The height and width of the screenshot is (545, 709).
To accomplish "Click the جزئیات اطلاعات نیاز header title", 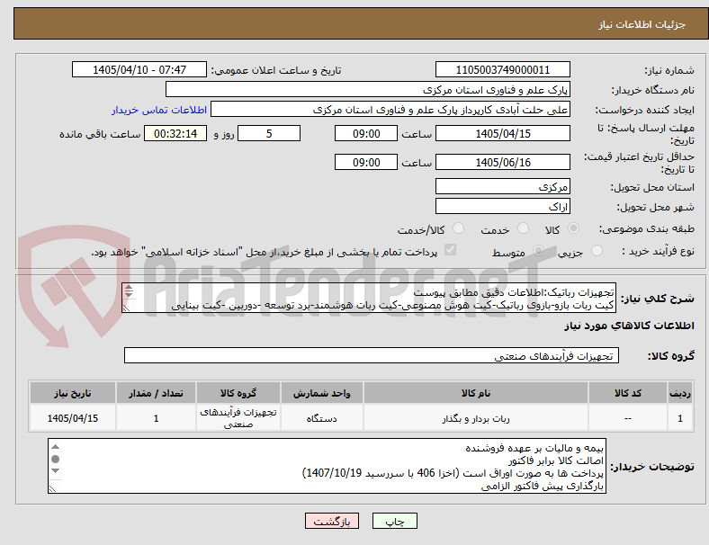I will click(x=642, y=24).
